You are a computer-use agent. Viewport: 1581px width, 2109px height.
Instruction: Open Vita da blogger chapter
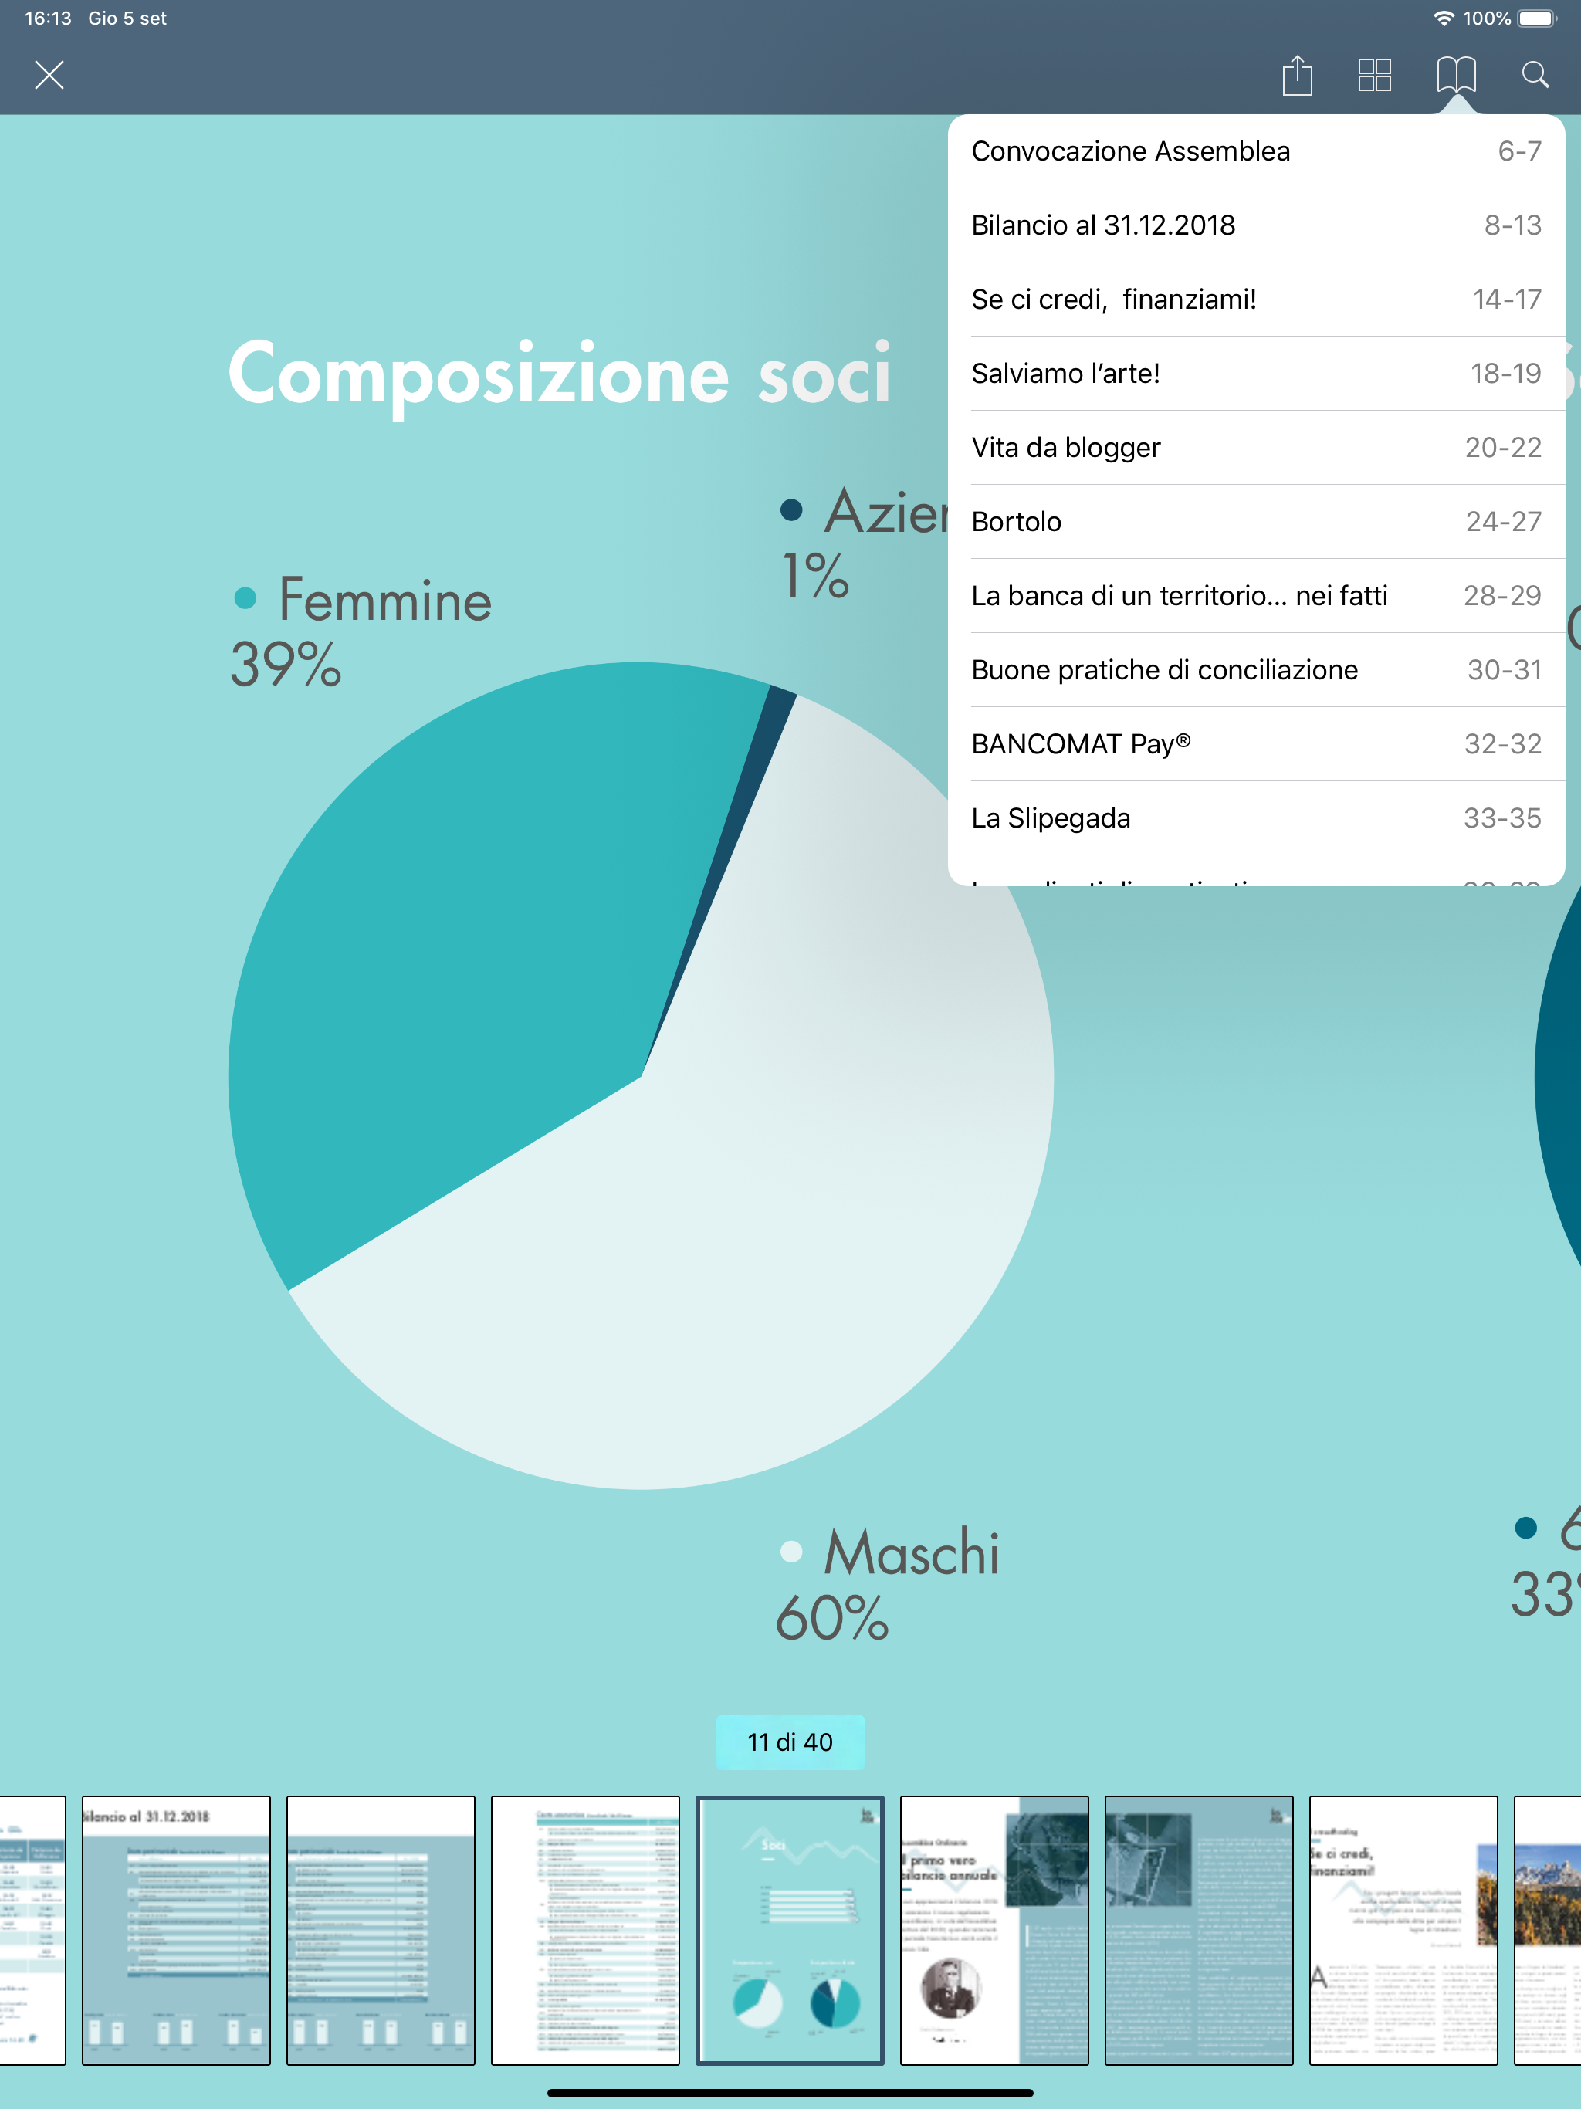pyautogui.click(x=1256, y=447)
